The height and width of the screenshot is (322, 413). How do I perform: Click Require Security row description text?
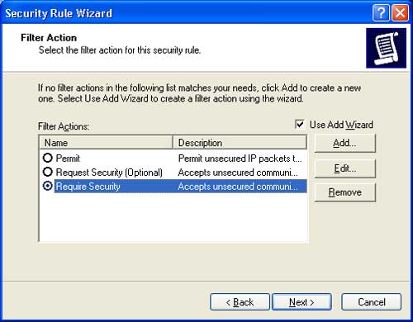(x=238, y=187)
